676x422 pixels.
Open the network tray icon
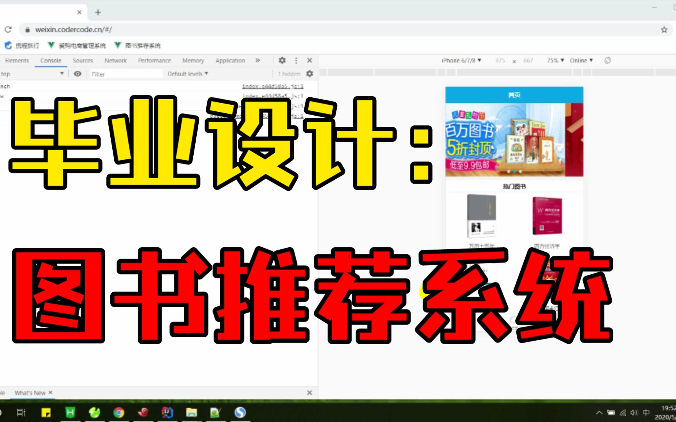623,412
